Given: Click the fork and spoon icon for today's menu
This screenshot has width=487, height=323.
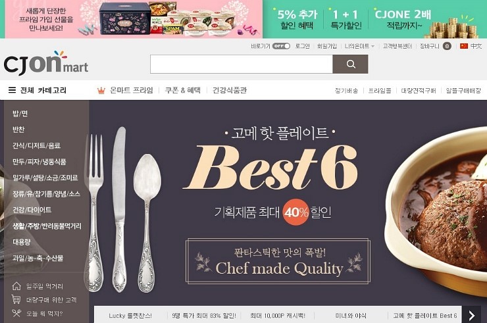Looking at the screenshot, I should pos(16,313).
